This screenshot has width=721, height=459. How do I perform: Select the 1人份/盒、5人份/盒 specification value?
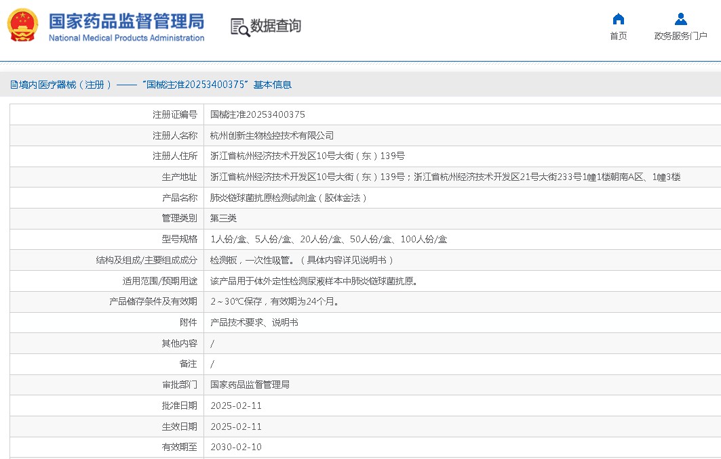coord(329,239)
